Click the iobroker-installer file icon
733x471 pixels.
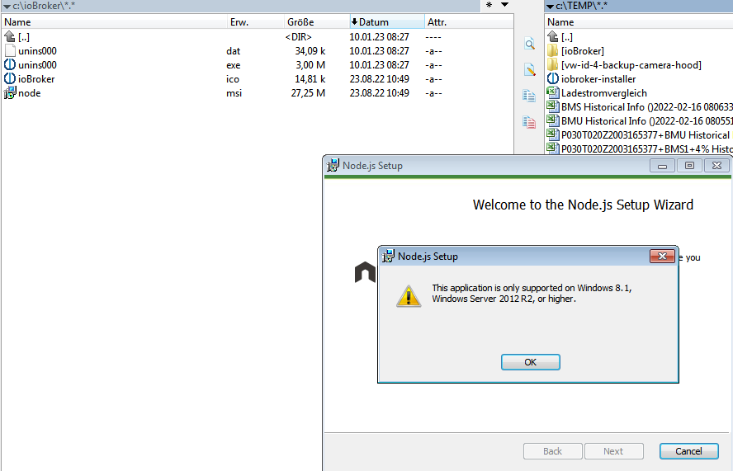point(553,78)
